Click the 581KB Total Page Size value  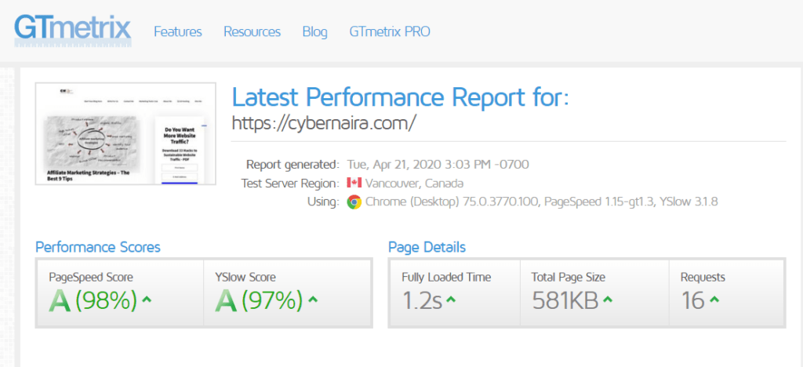click(565, 300)
